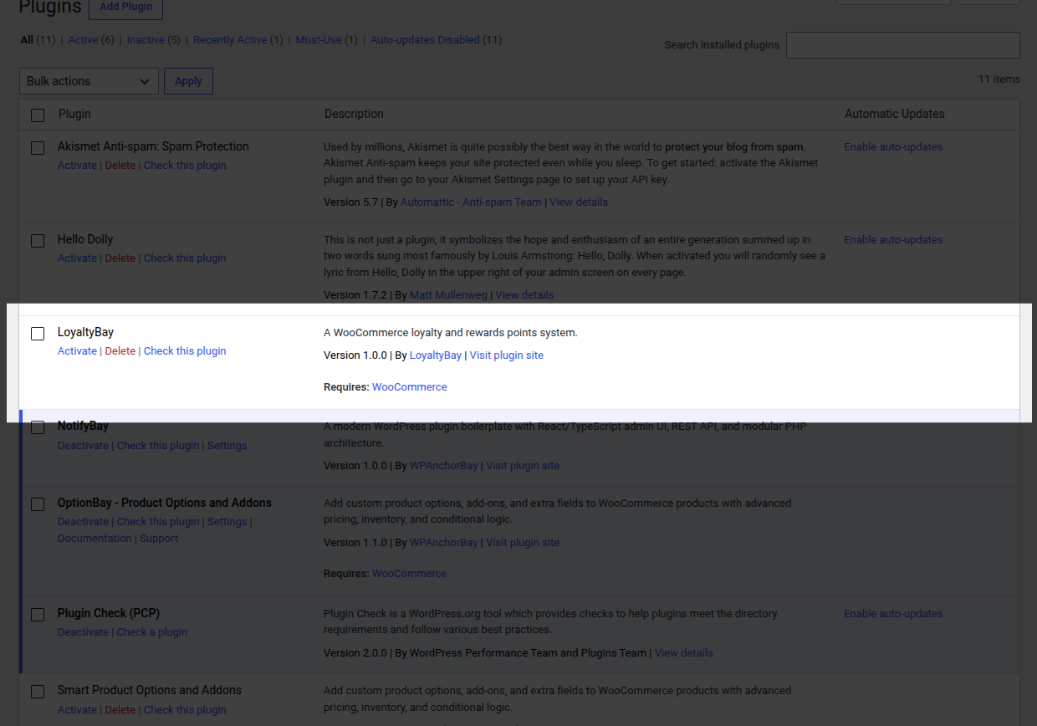Delete the LoyaltyBay plugin
The image size is (1037, 726).
[x=120, y=351]
